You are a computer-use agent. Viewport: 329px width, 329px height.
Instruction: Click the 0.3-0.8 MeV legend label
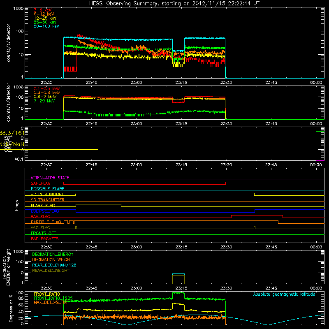(47, 93)
